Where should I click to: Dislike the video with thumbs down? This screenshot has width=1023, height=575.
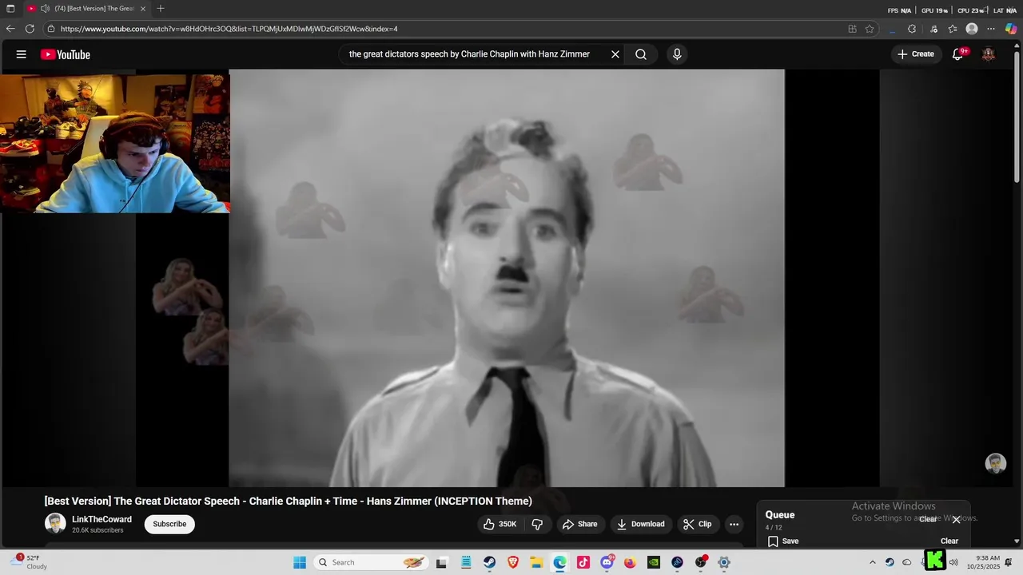tap(538, 524)
